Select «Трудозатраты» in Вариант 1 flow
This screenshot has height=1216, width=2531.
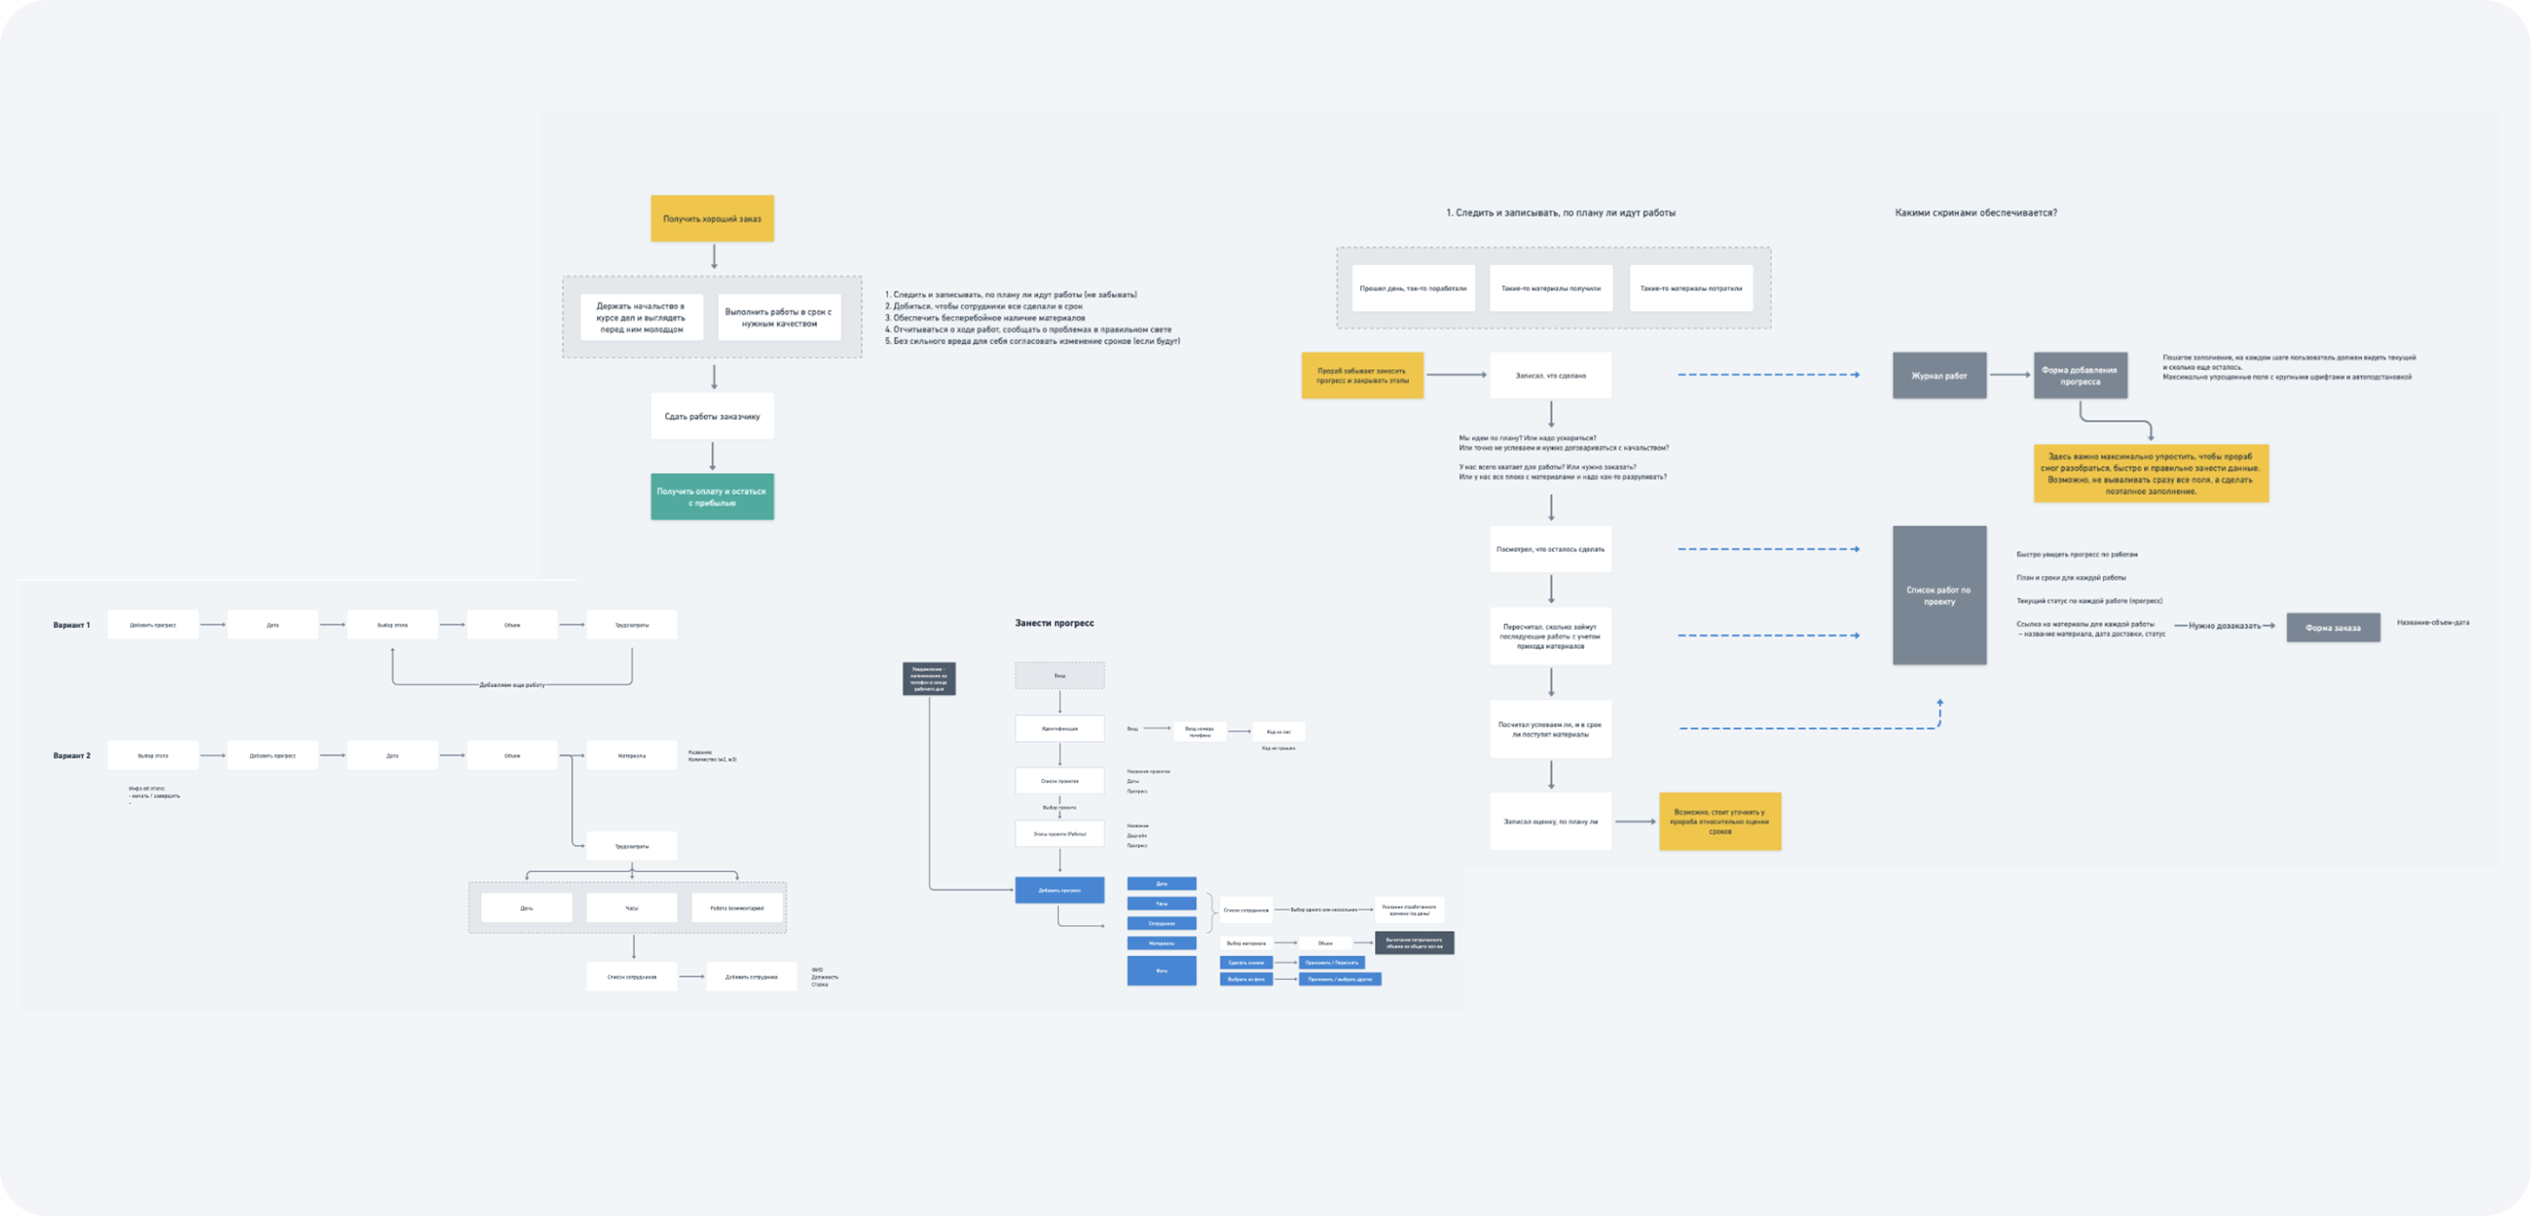[633, 623]
